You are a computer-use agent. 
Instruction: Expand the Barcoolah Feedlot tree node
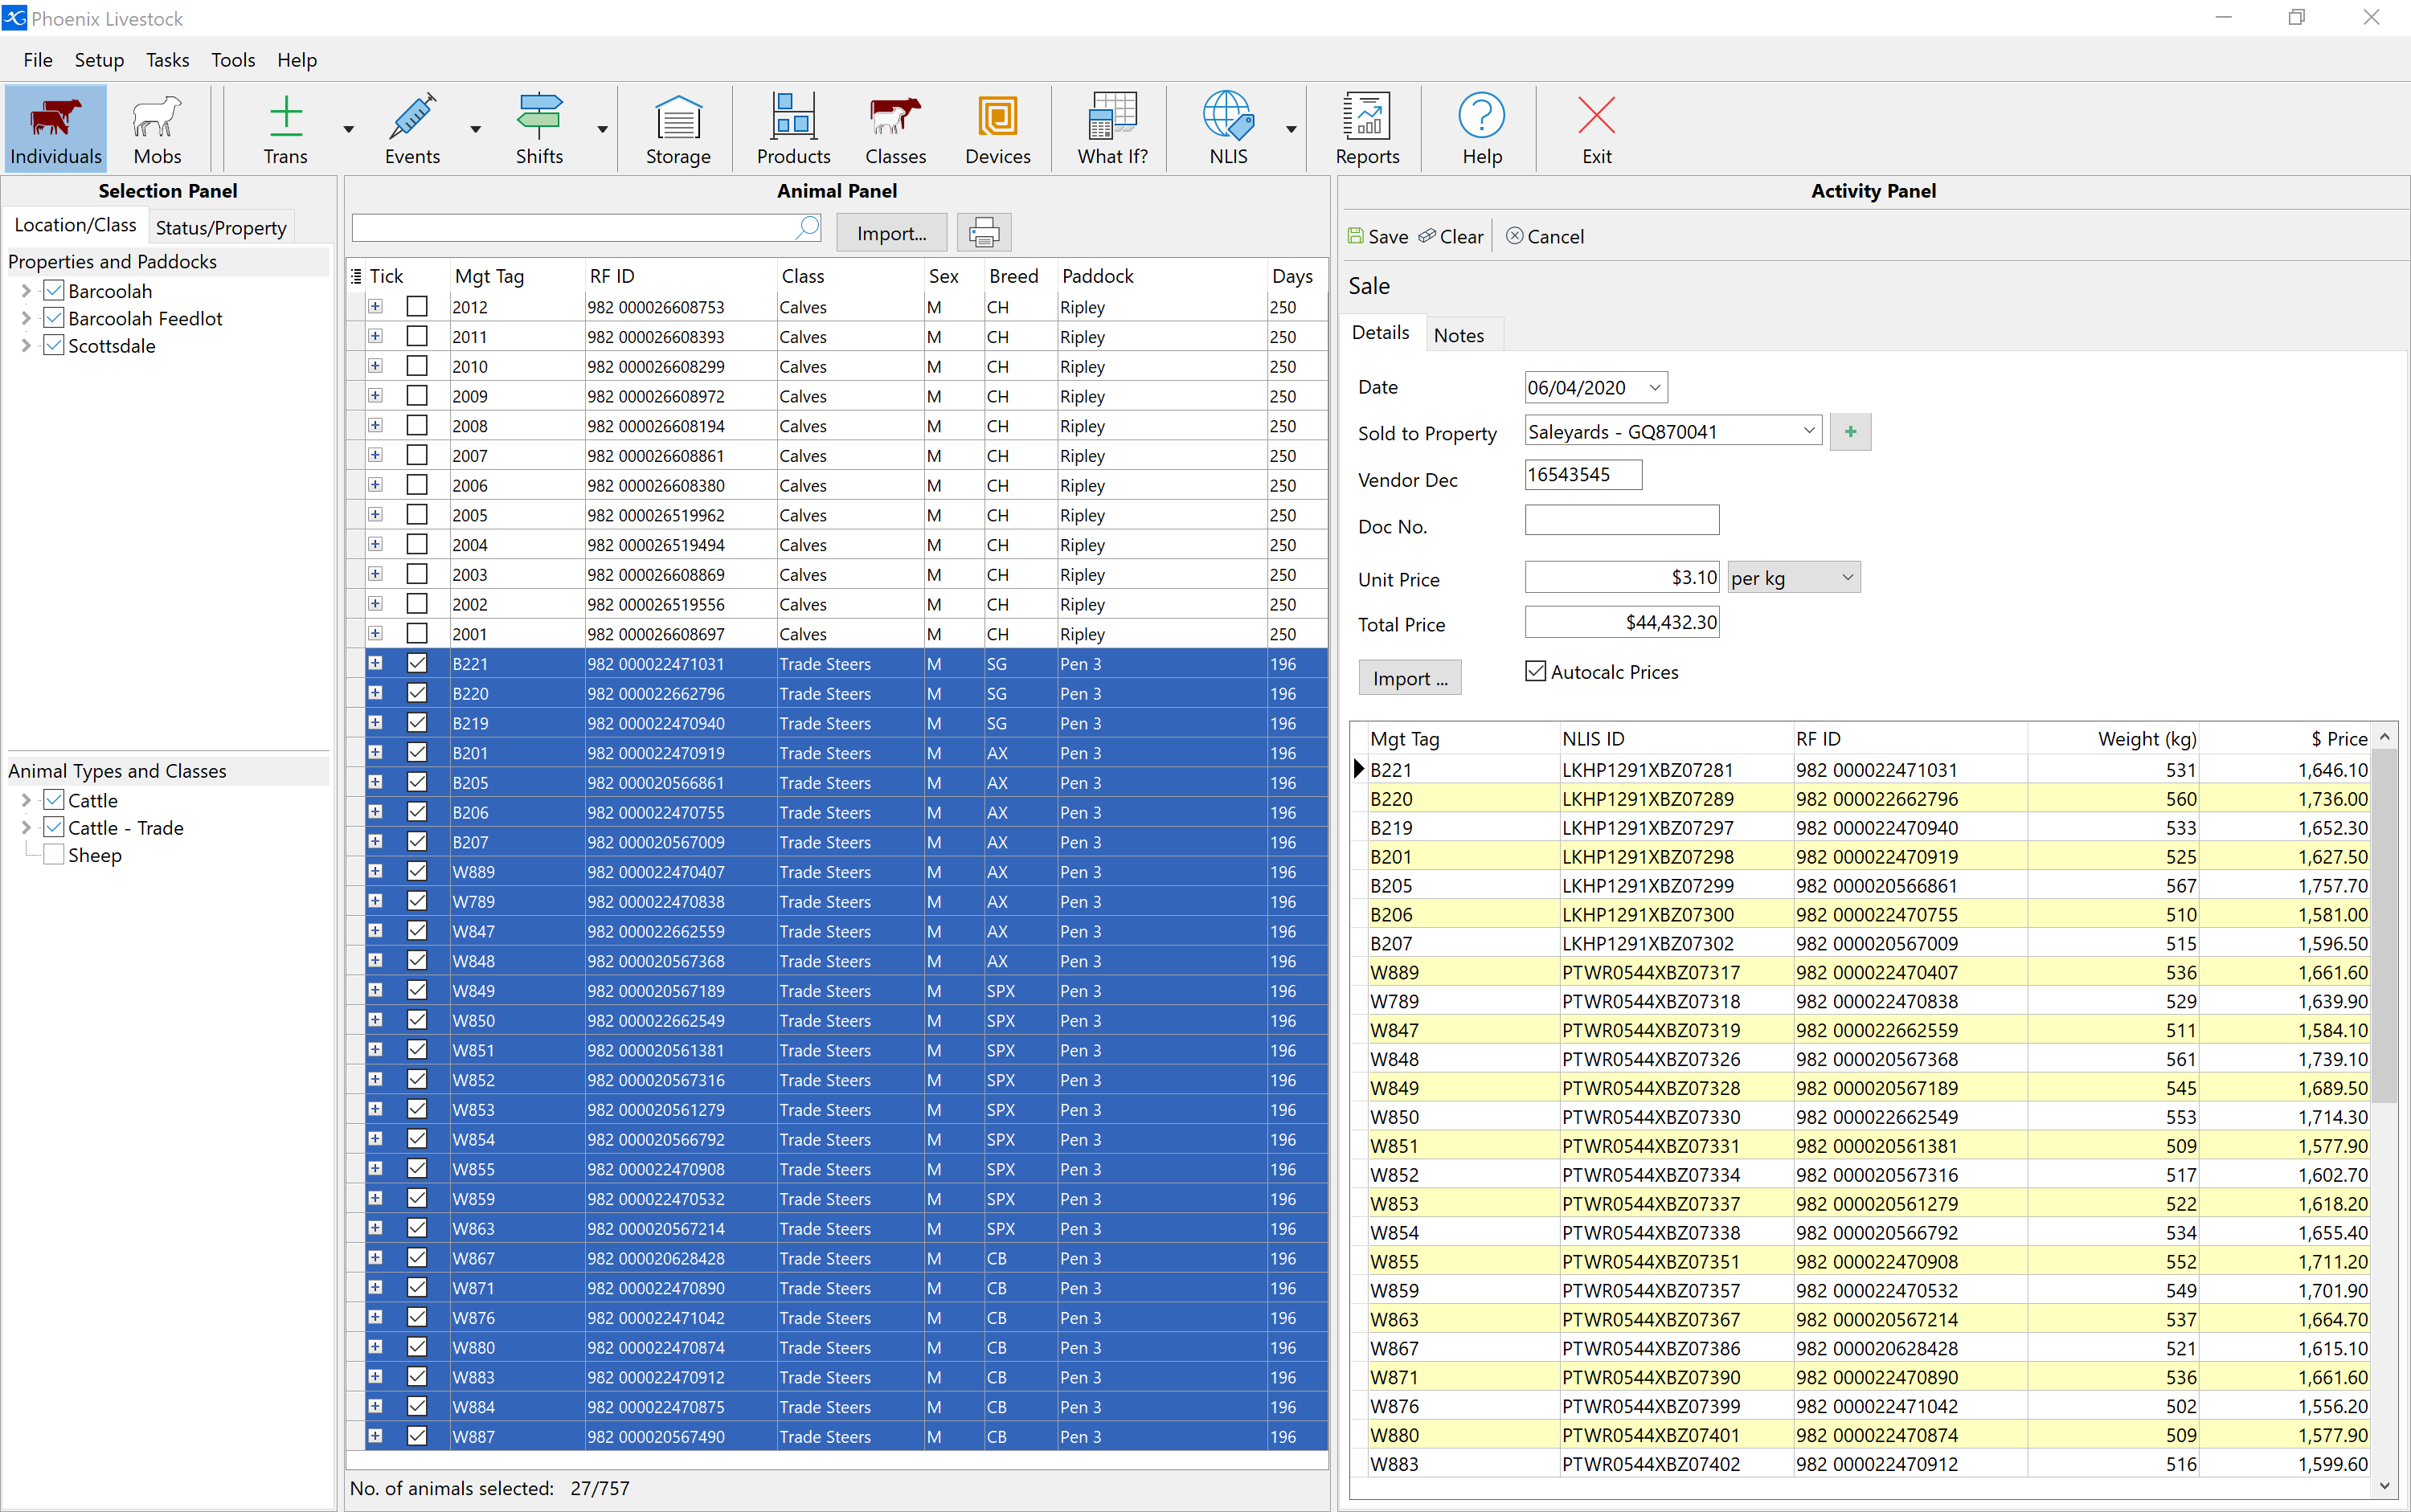coord(26,319)
